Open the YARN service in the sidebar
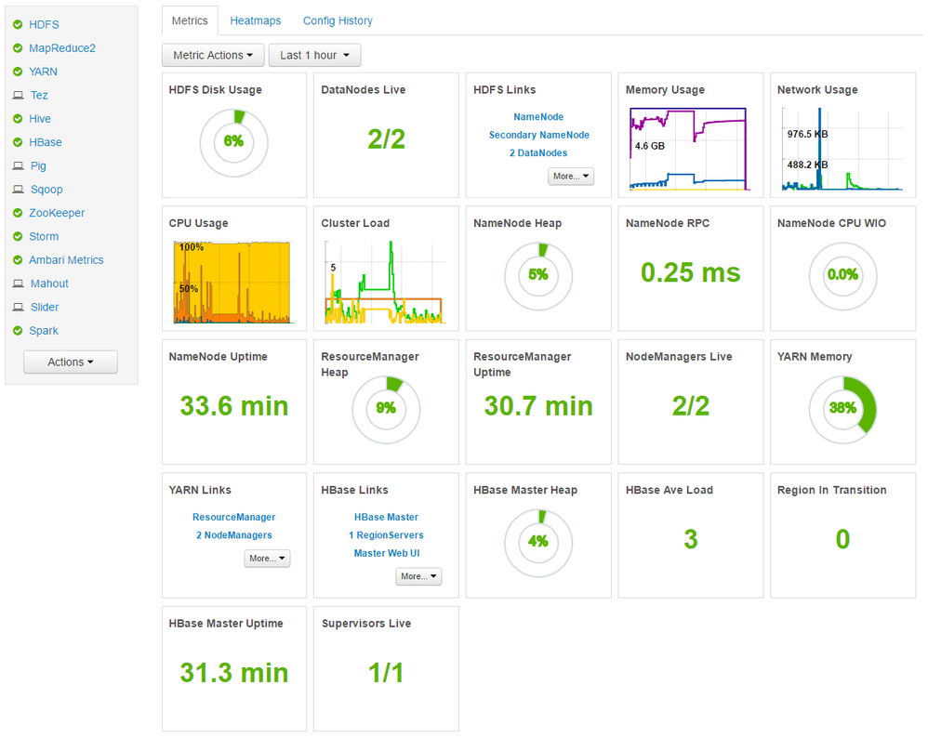The width and height of the screenshot is (928, 738). 43,72
